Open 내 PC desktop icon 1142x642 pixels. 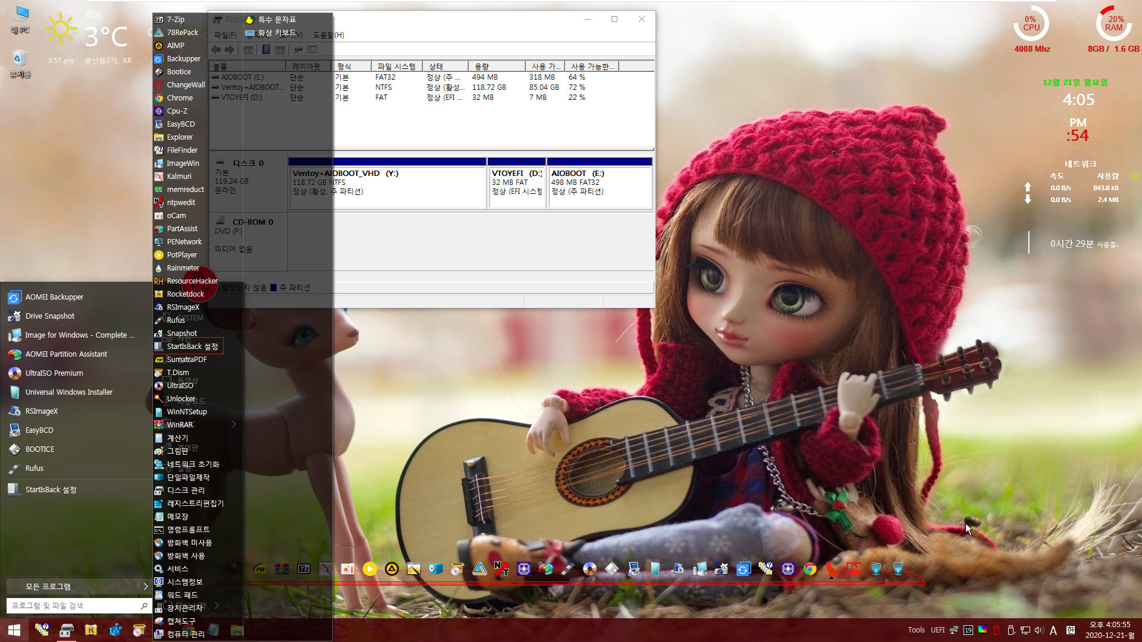tap(20, 20)
